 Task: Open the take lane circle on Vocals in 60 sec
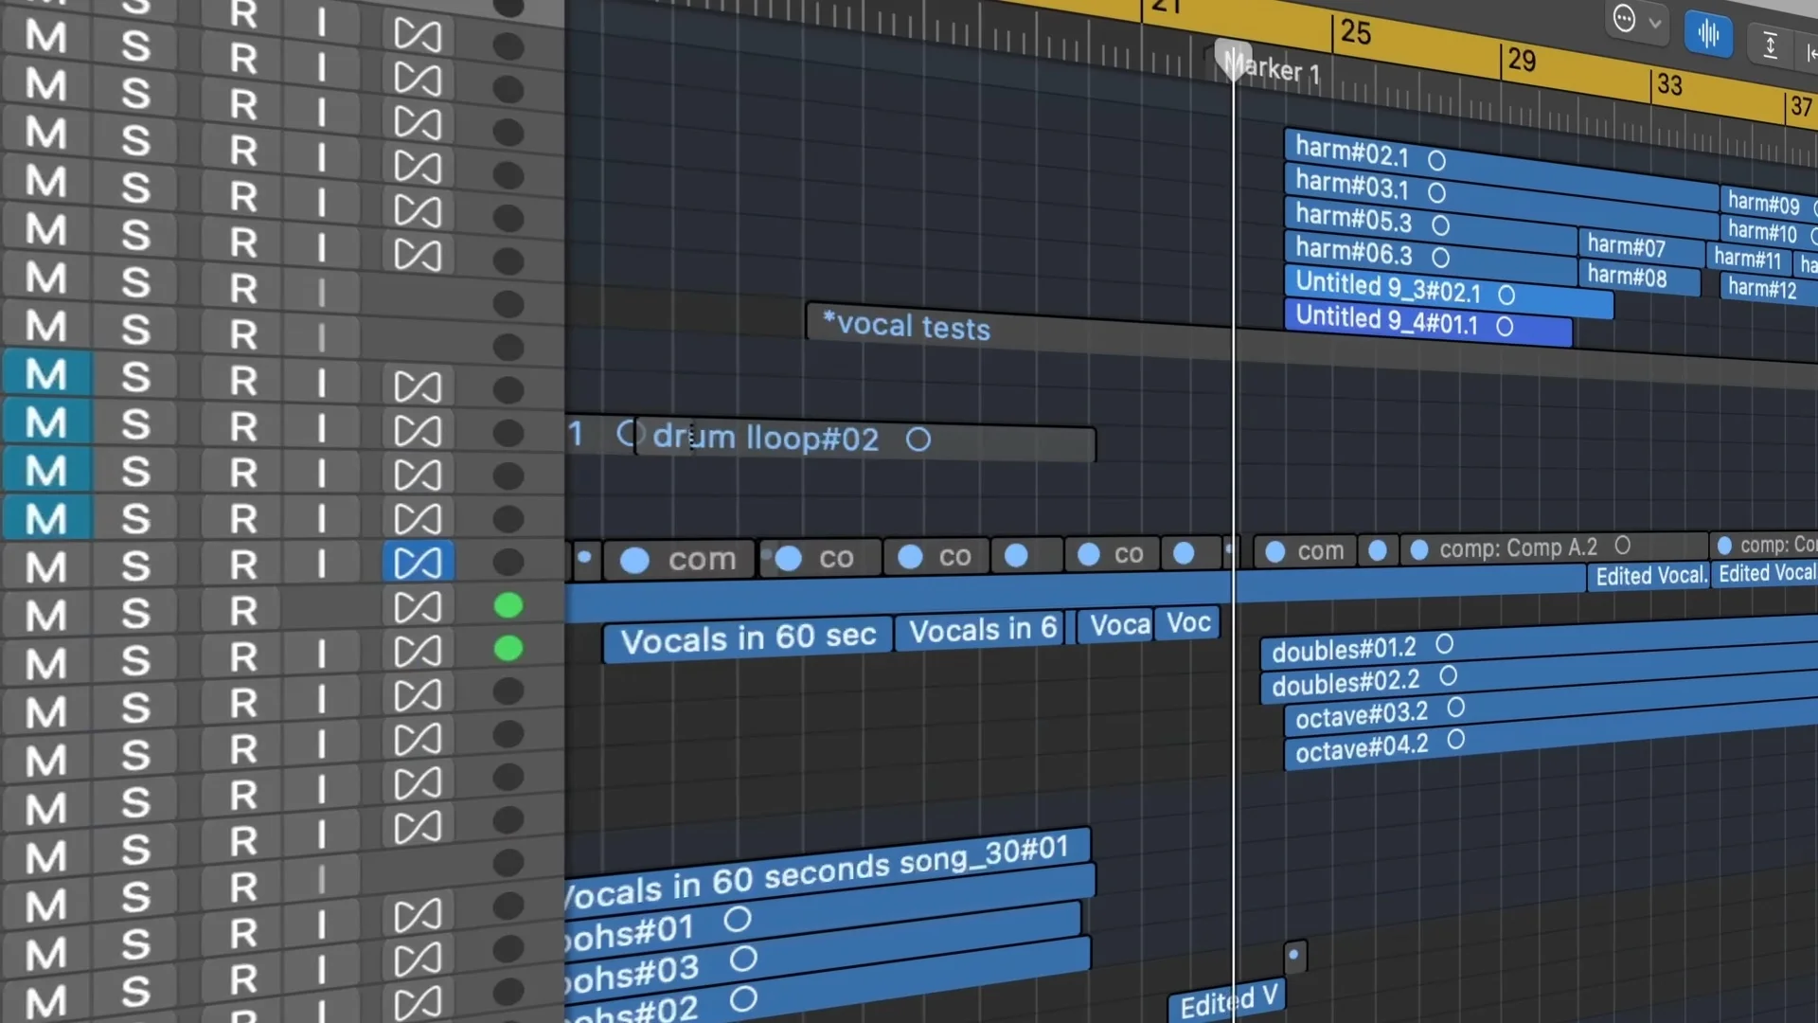[x=633, y=560]
